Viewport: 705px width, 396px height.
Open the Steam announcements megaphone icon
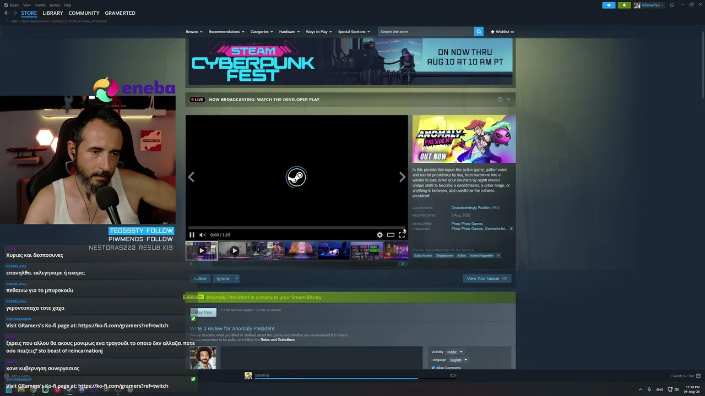coord(609,5)
